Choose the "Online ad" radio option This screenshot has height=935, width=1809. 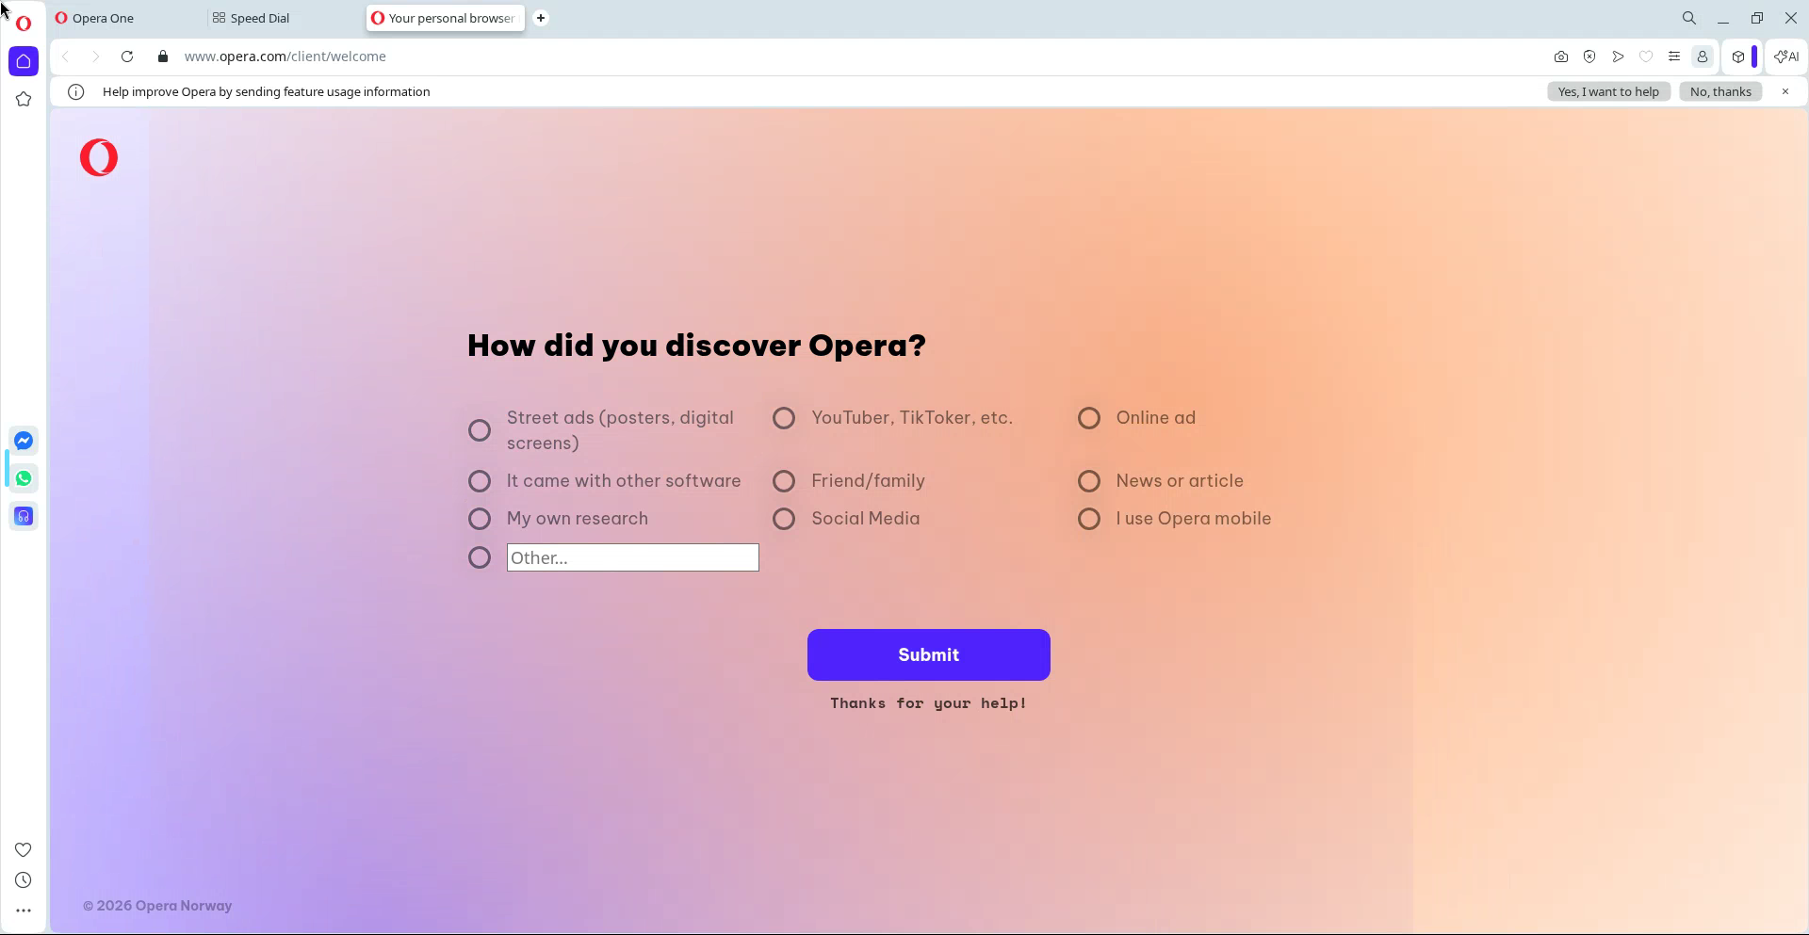(x=1089, y=418)
